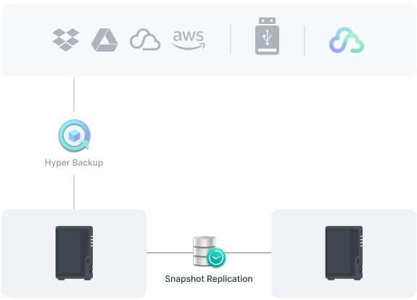The image size is (417, 300).
Task: Click the gray outlined cloud icon
Action: point(145,39)
